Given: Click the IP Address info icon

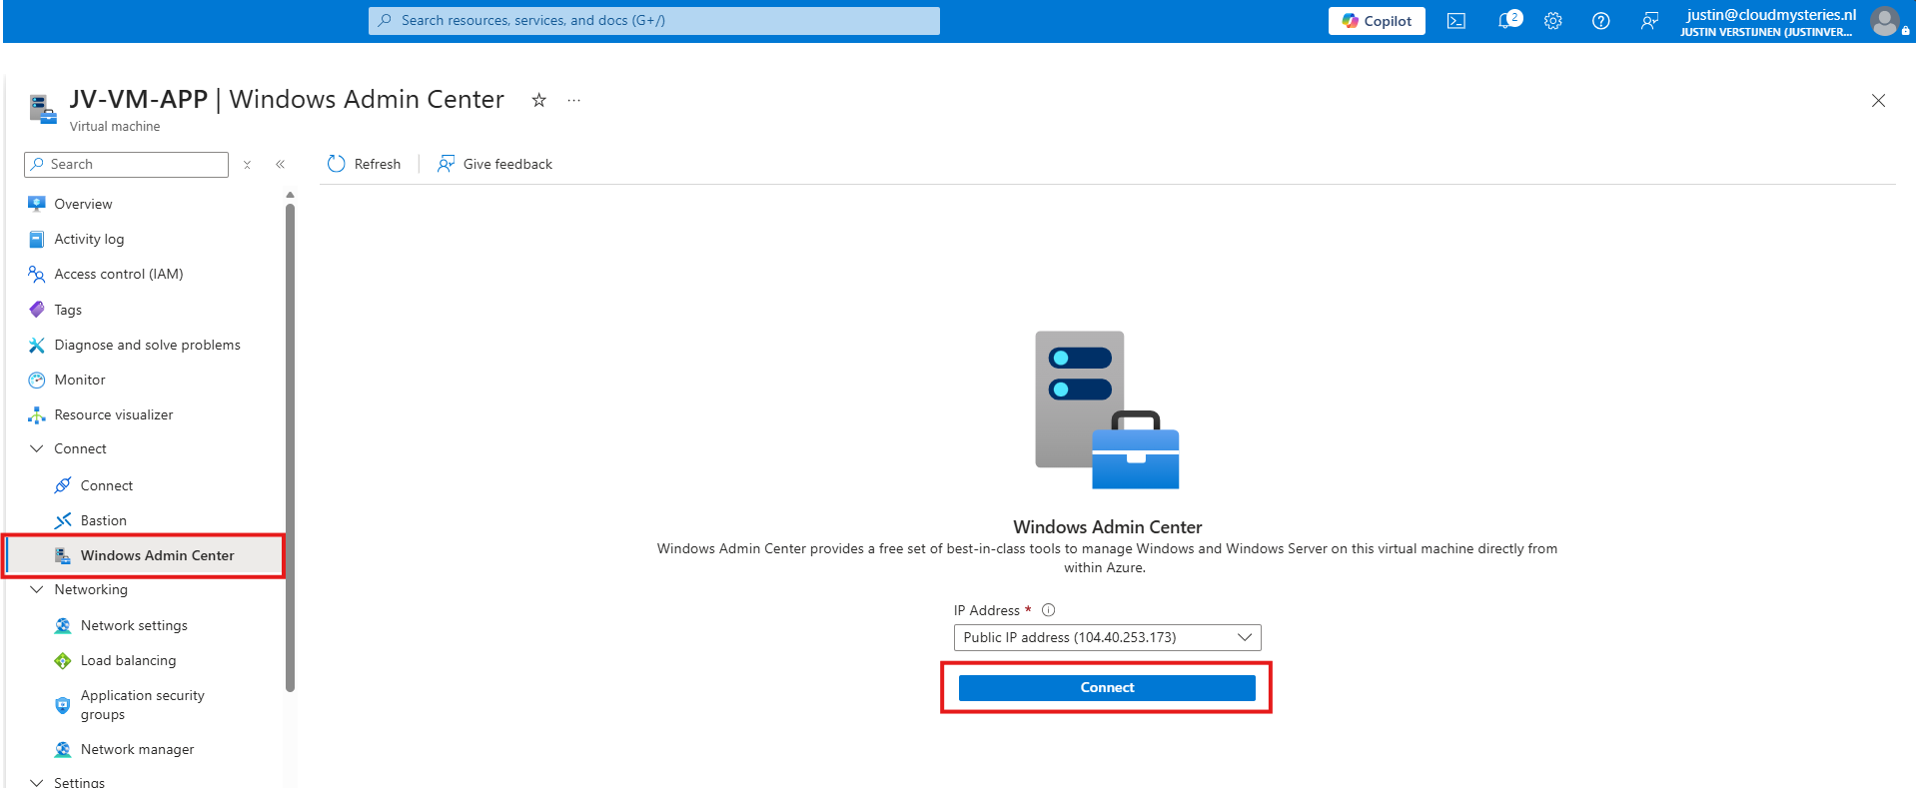Looking at the screenshot, I should [x=1049, y=610].
